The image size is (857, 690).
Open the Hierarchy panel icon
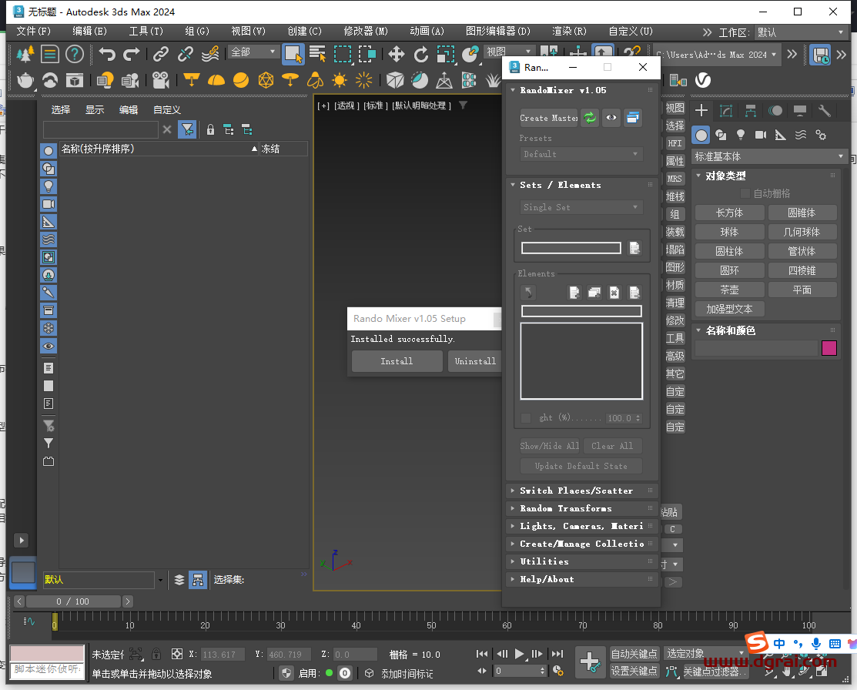[x=751, y=111]
